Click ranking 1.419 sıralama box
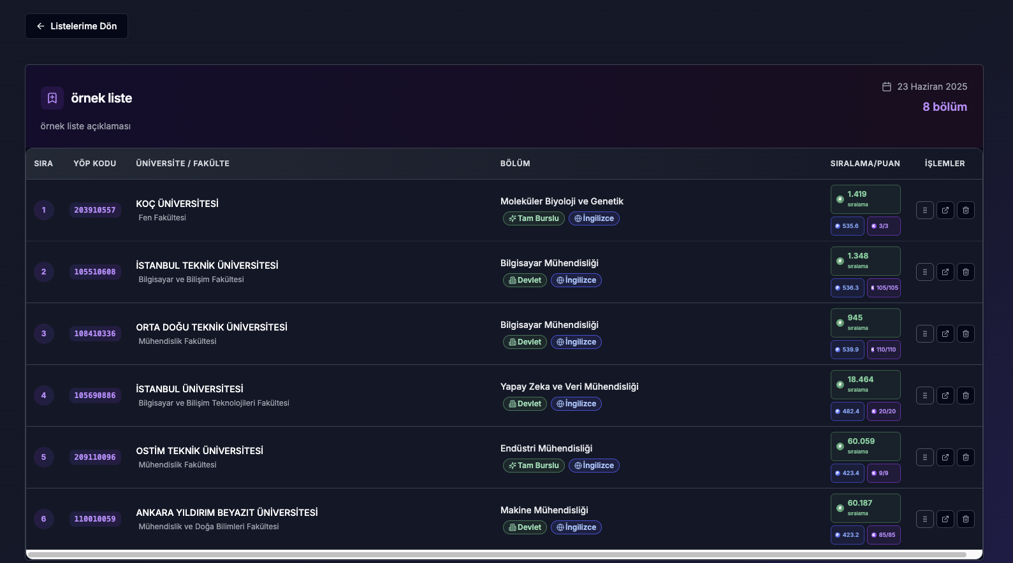 (x=865, y=199)
